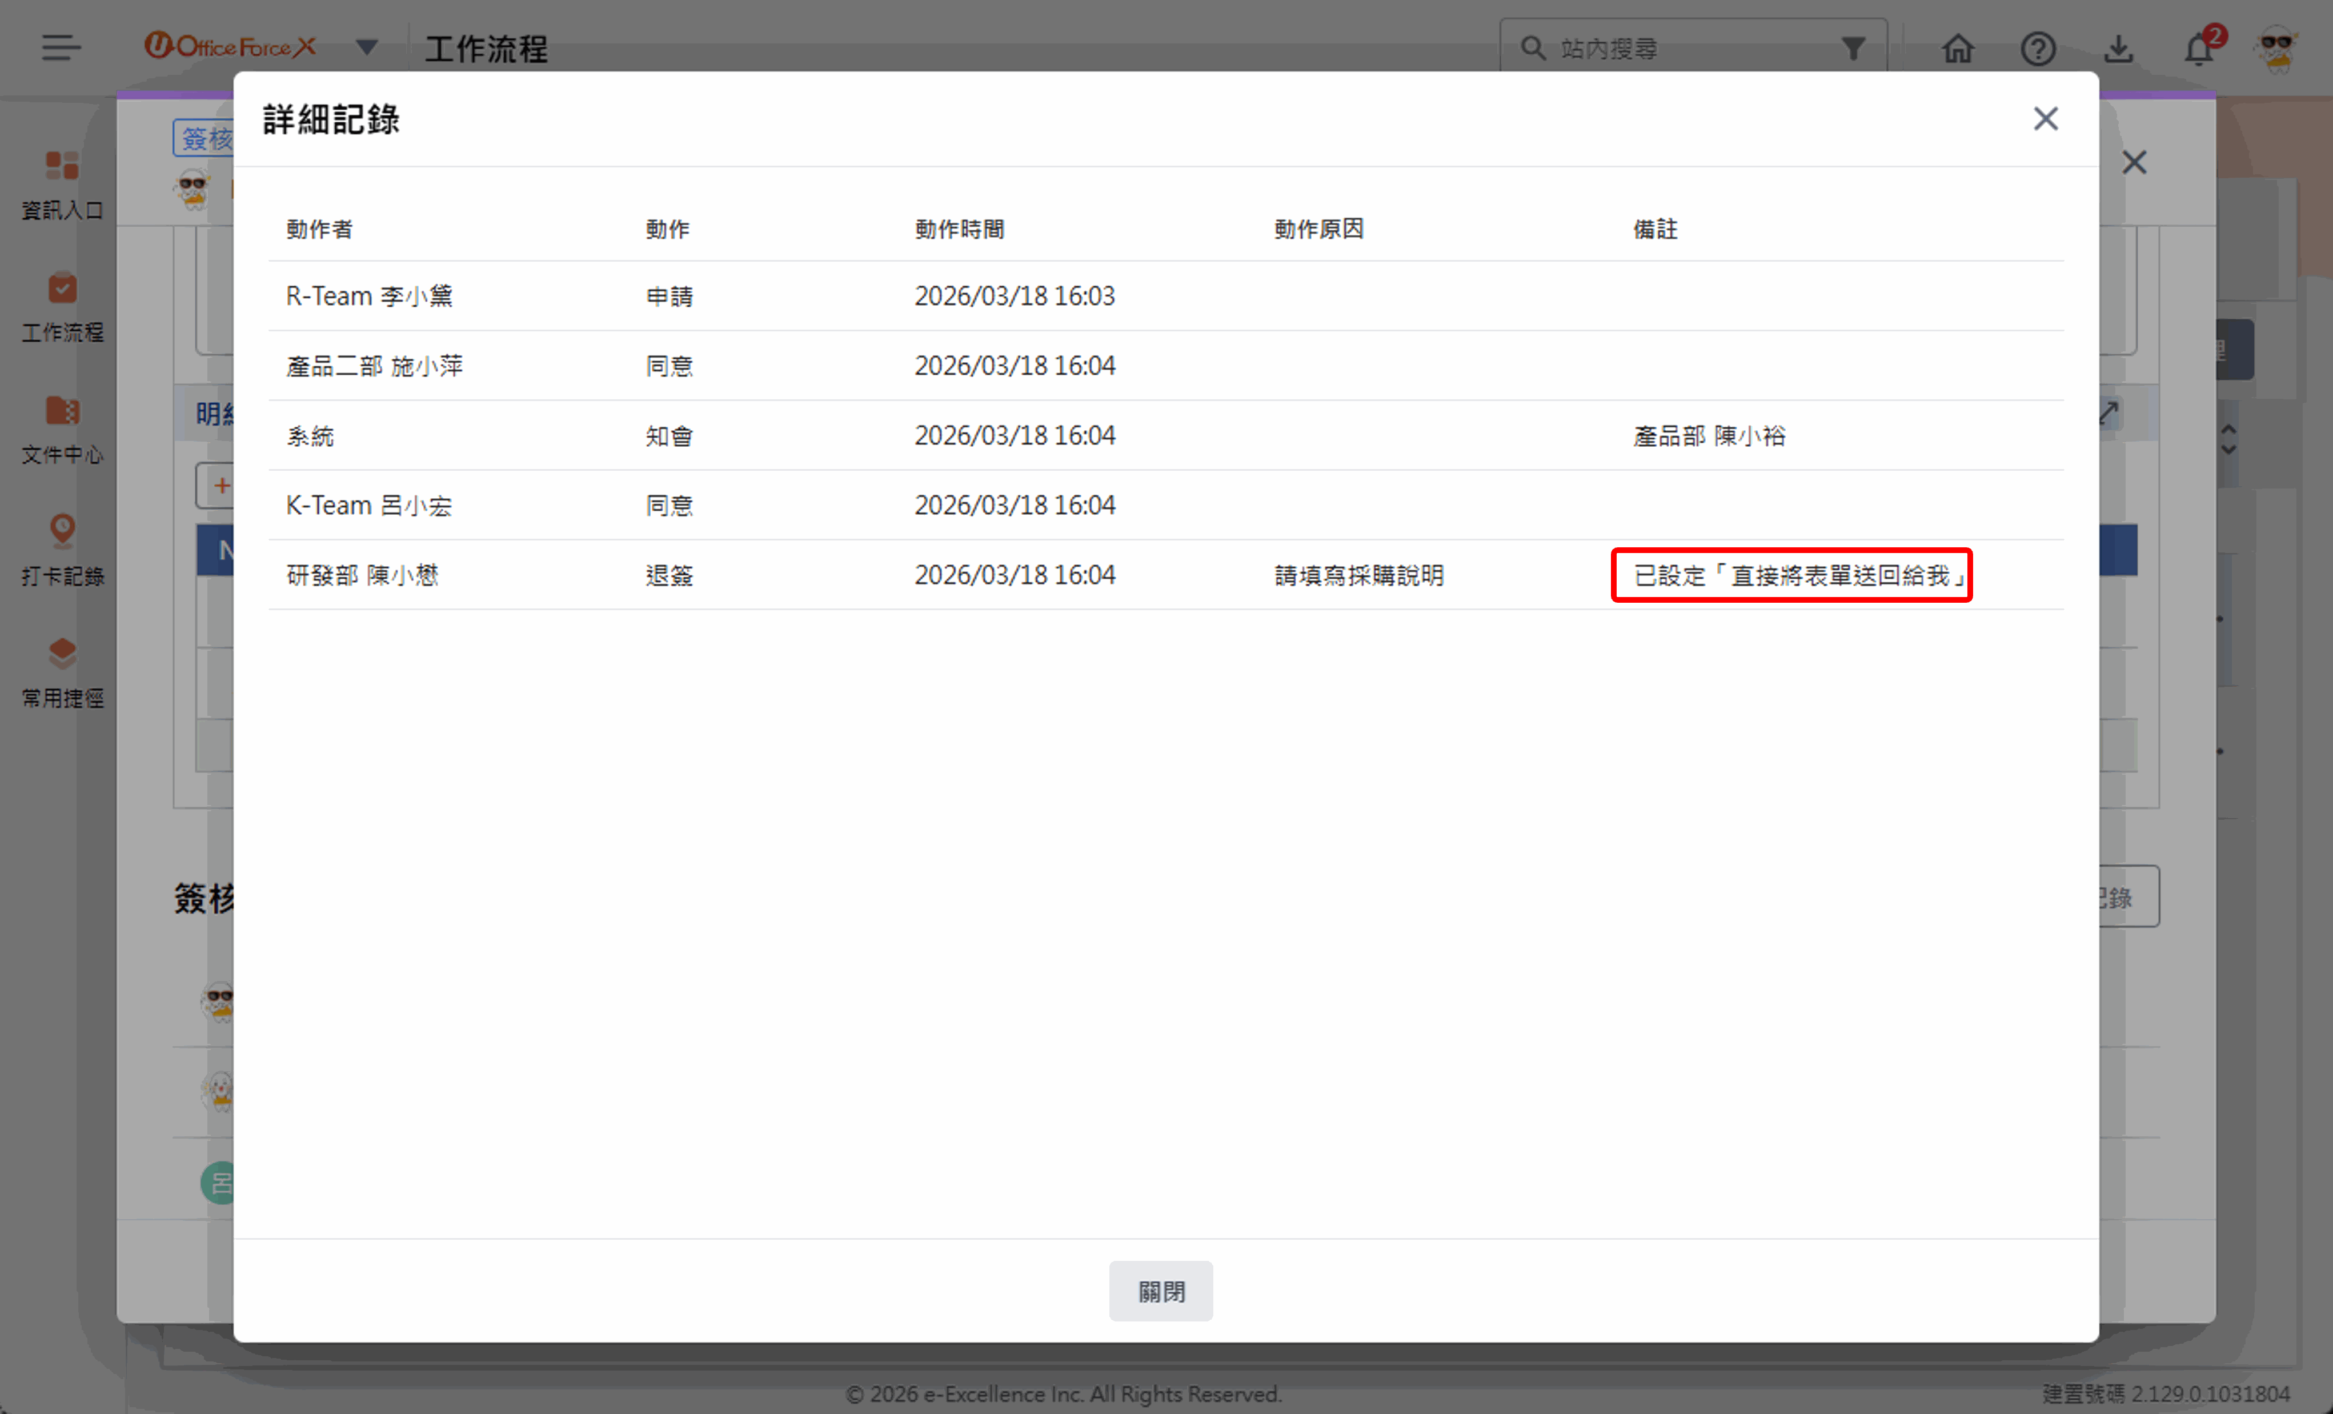This screenshot has height=1414, width=2333.
Task: Open the download icon in header
Action: (2118, 49)
